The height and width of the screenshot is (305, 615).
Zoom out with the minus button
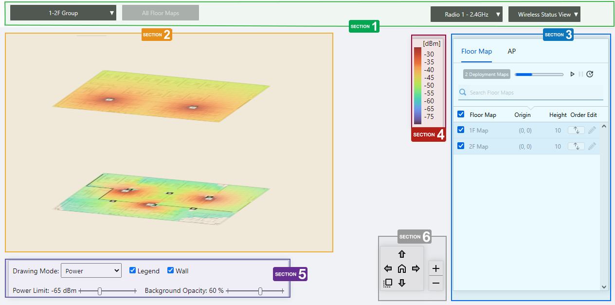[x=436, y=283]
